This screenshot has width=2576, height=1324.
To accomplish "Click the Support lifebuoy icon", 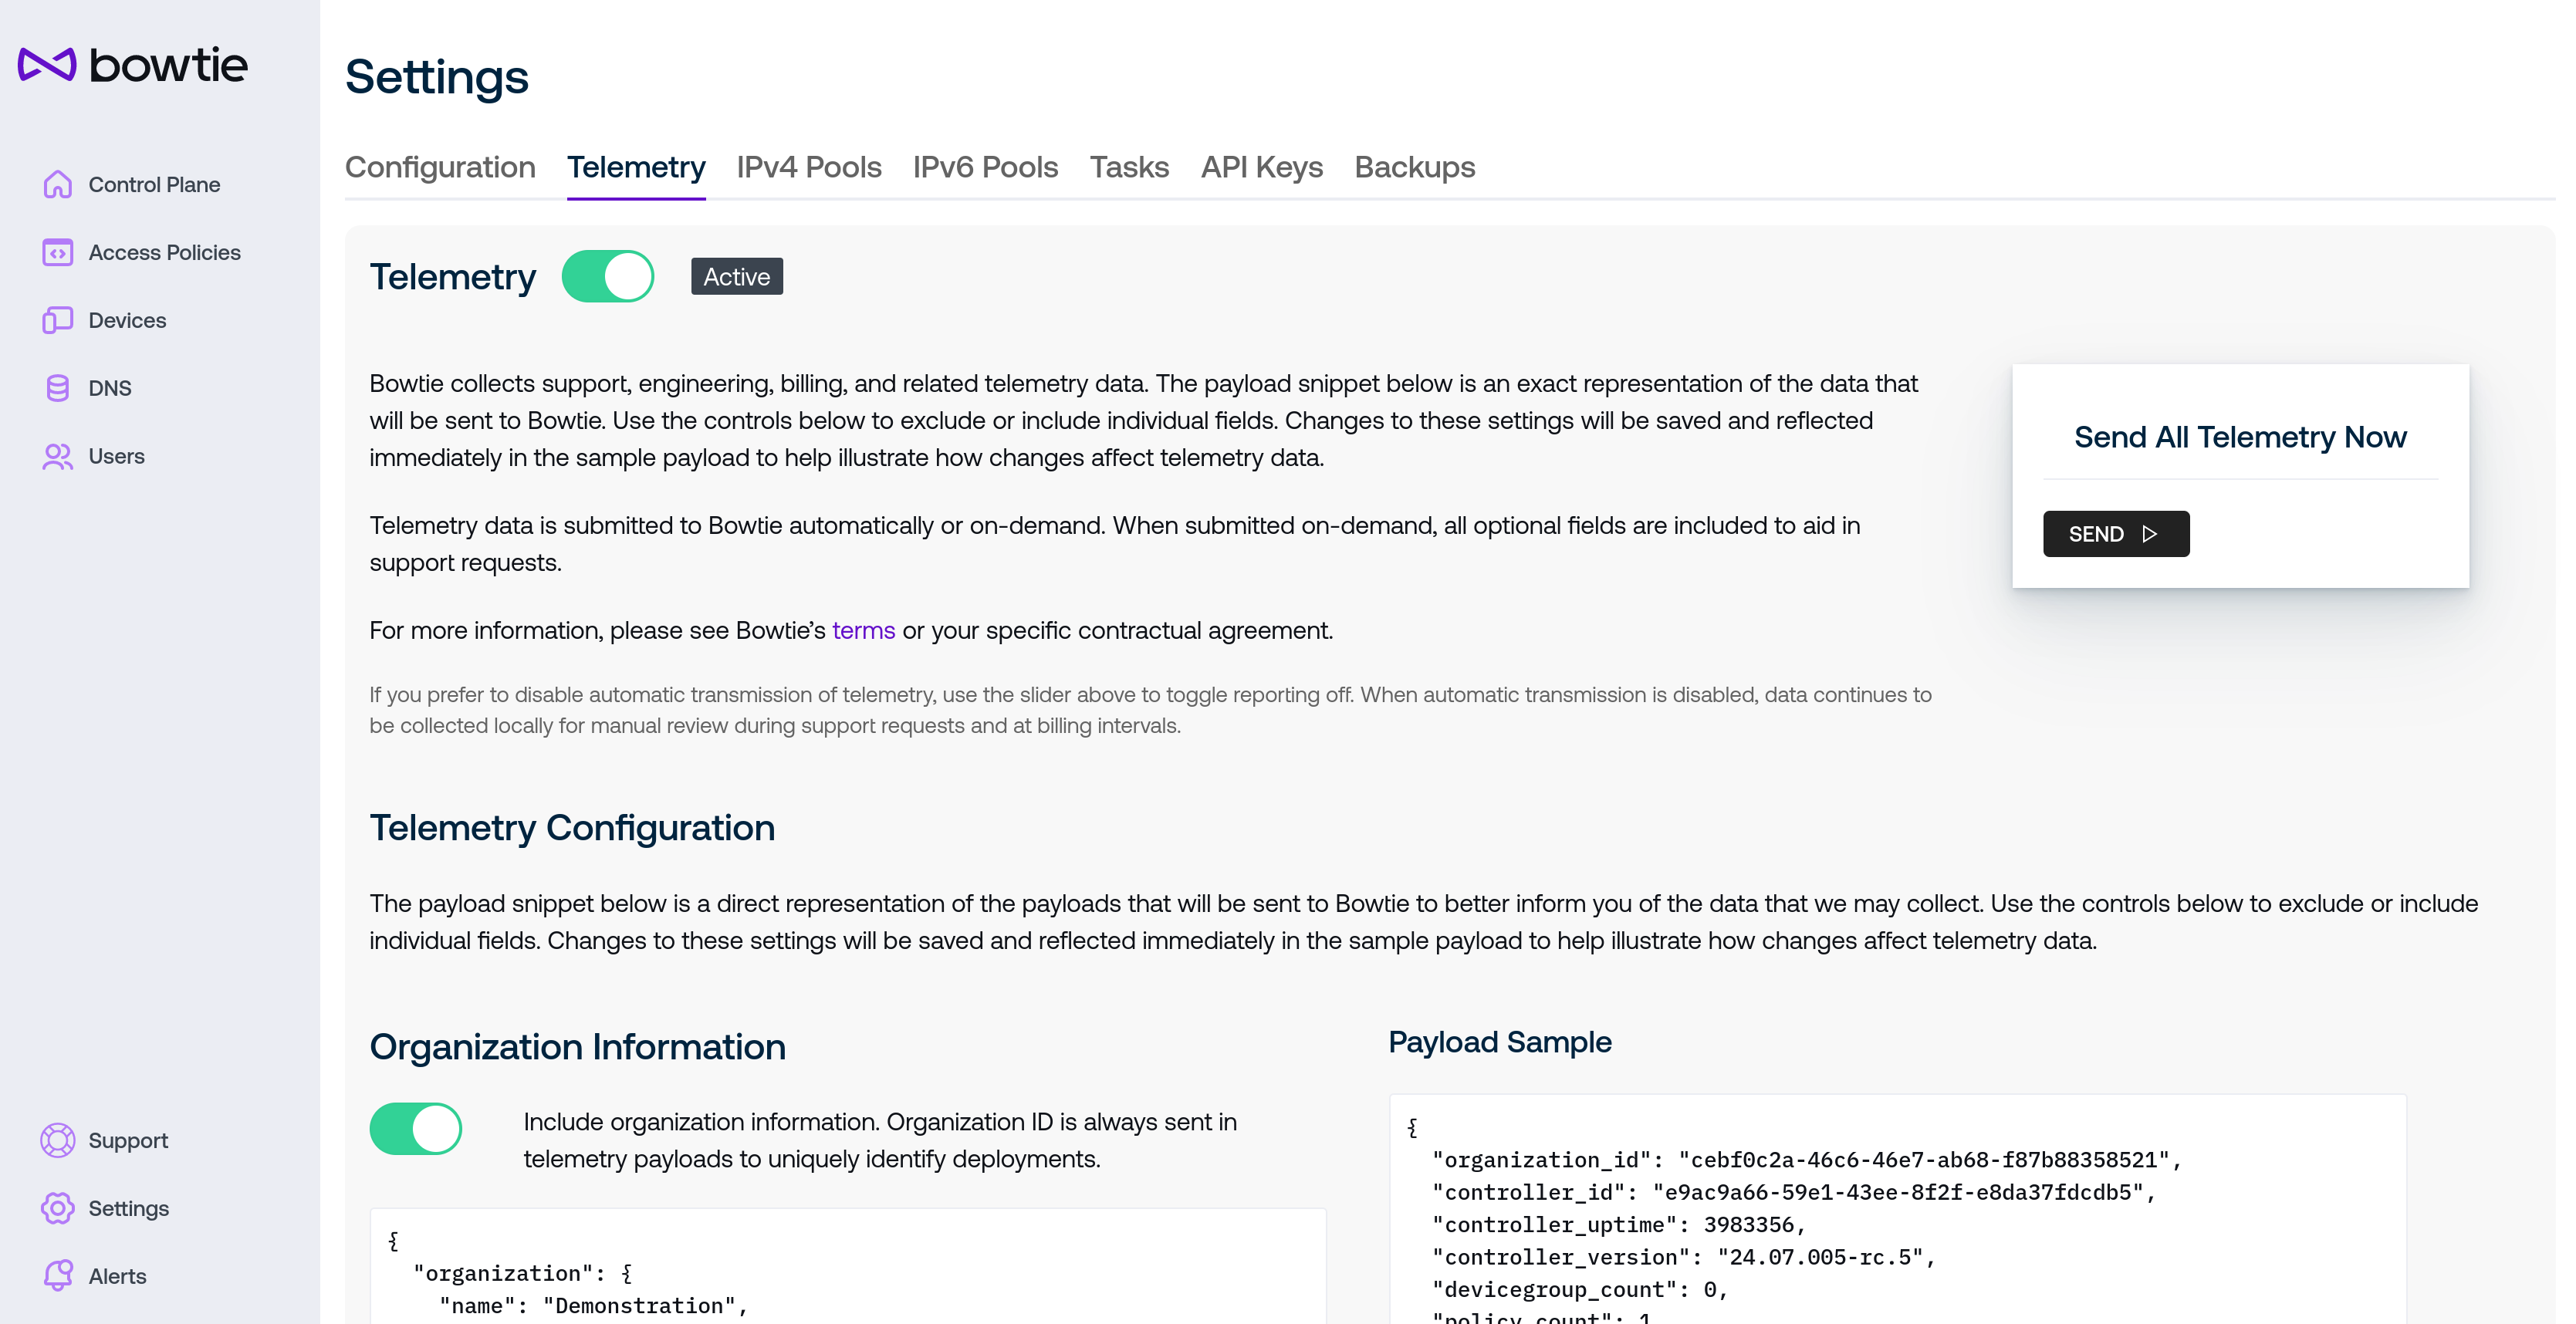I will tap(58, 1140).
